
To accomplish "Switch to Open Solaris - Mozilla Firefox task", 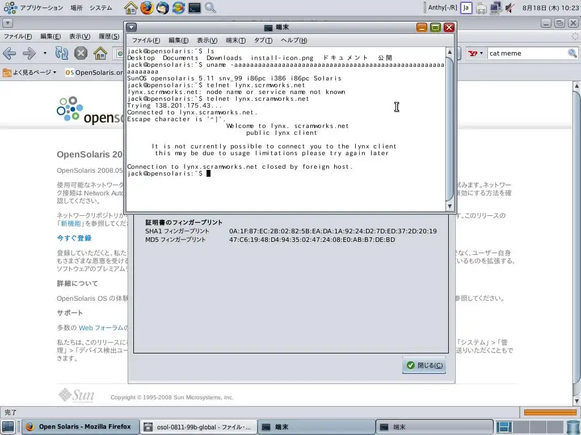I will [x=81, y=427].
